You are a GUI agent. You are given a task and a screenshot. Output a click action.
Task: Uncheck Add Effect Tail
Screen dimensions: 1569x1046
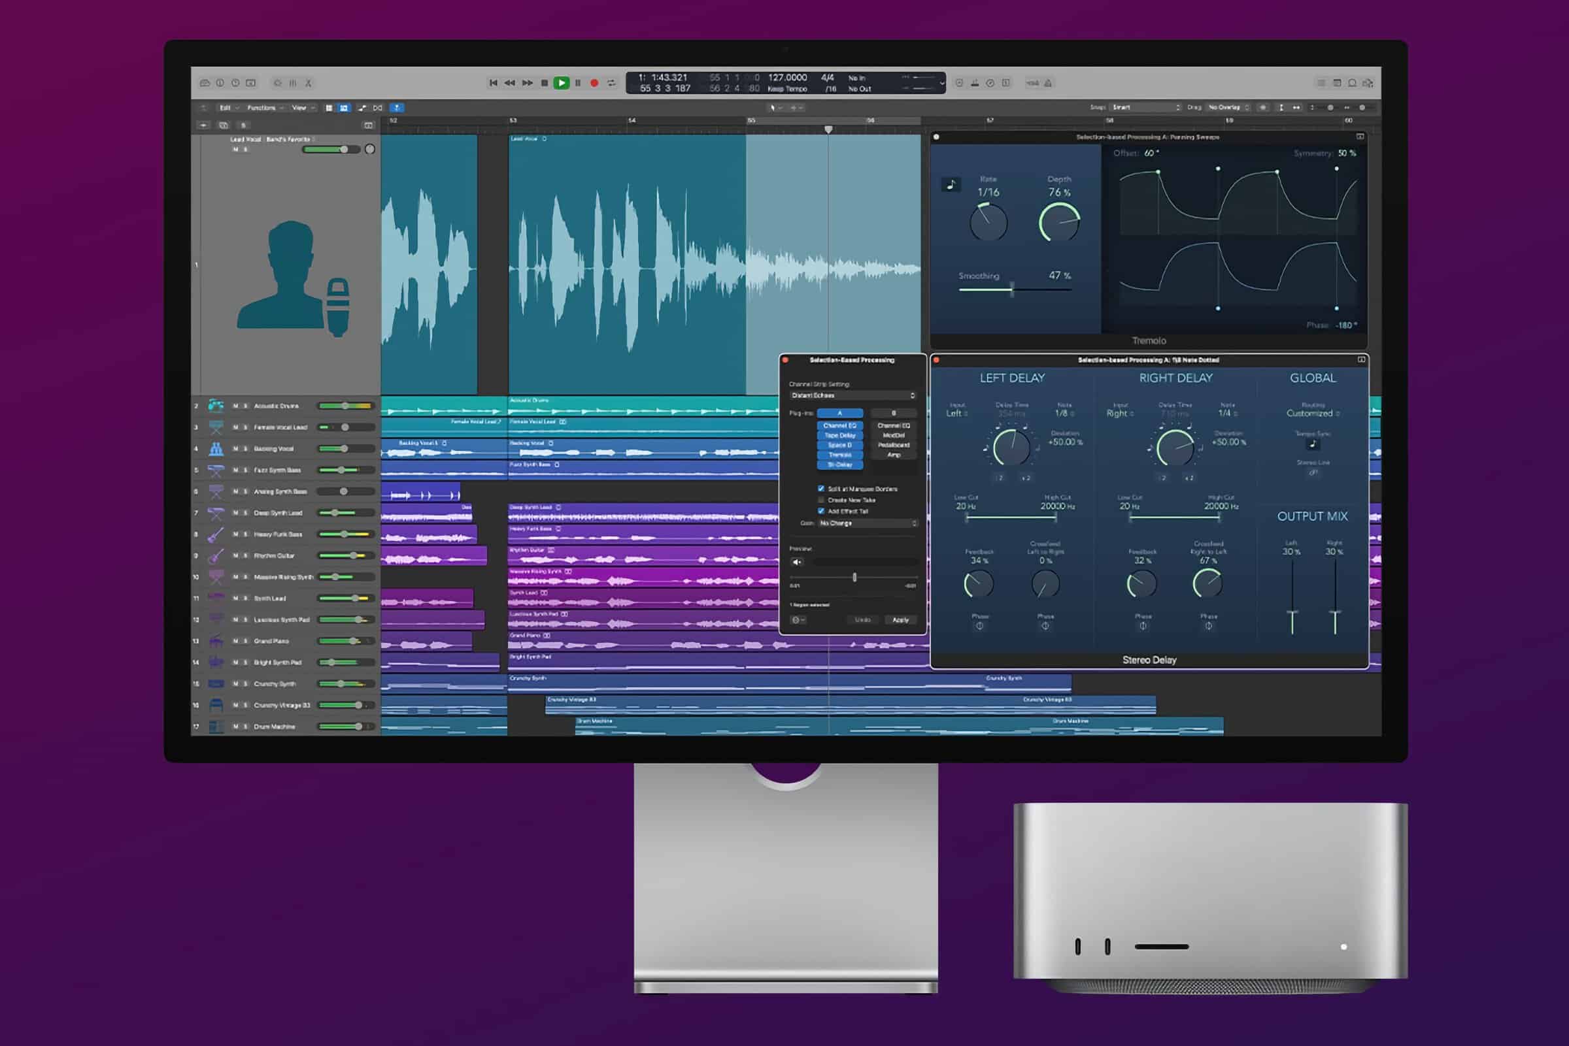click(821, 512)
